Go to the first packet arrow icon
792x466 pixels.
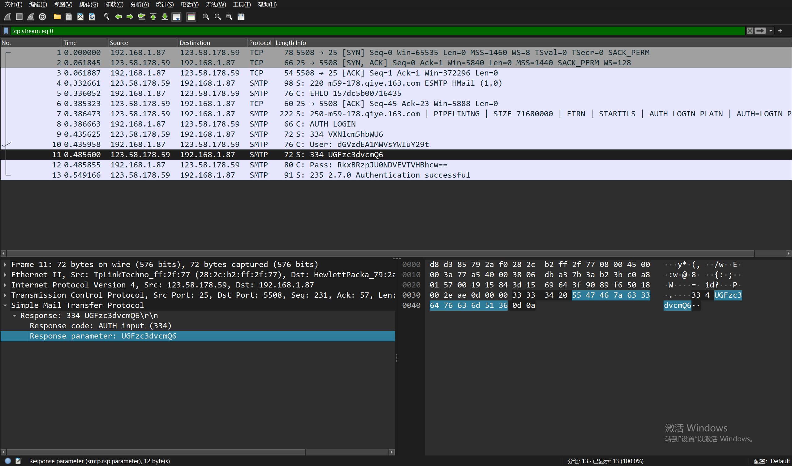153,17
